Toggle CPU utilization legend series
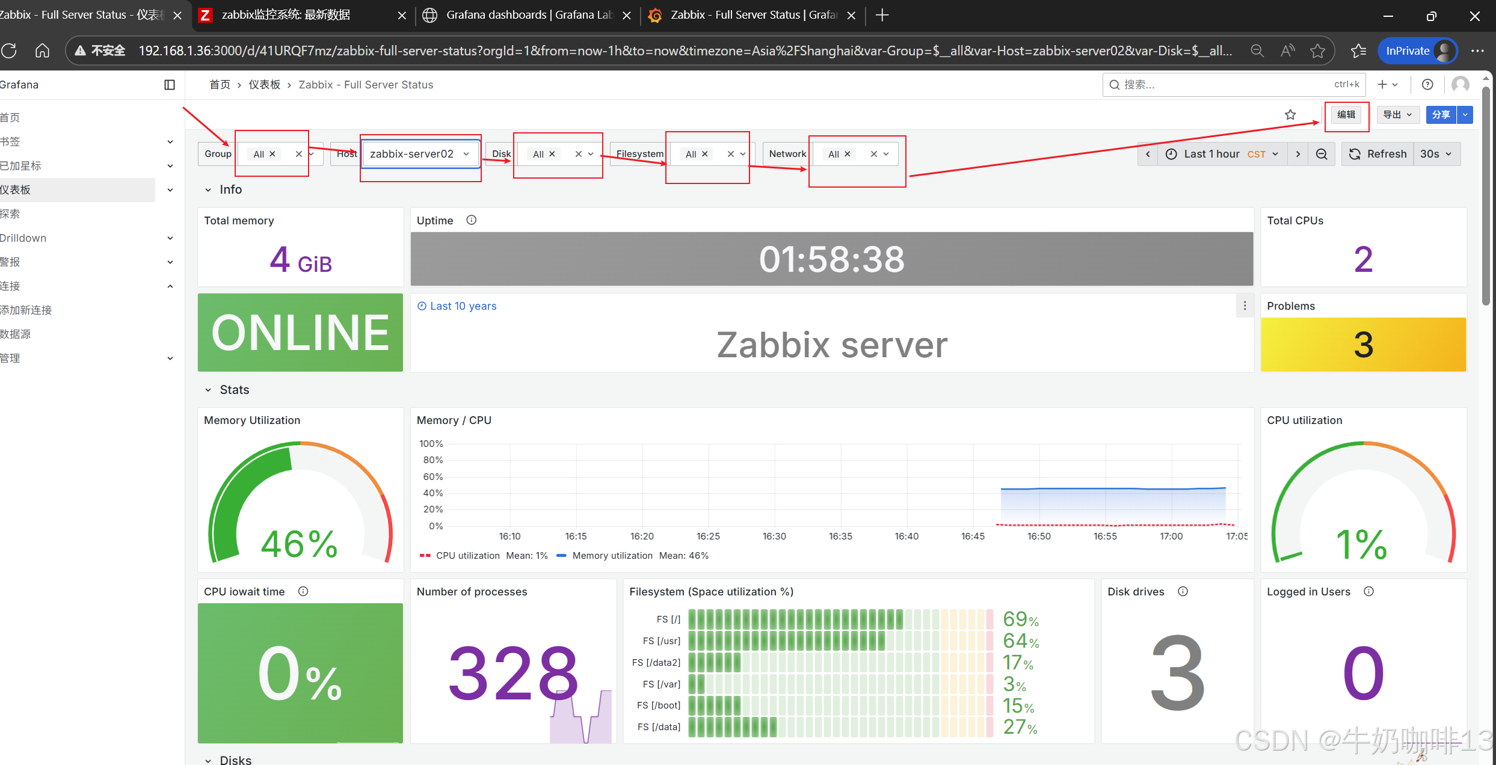This screenshot has width=1496, height=765. click(x=467, y=556)
